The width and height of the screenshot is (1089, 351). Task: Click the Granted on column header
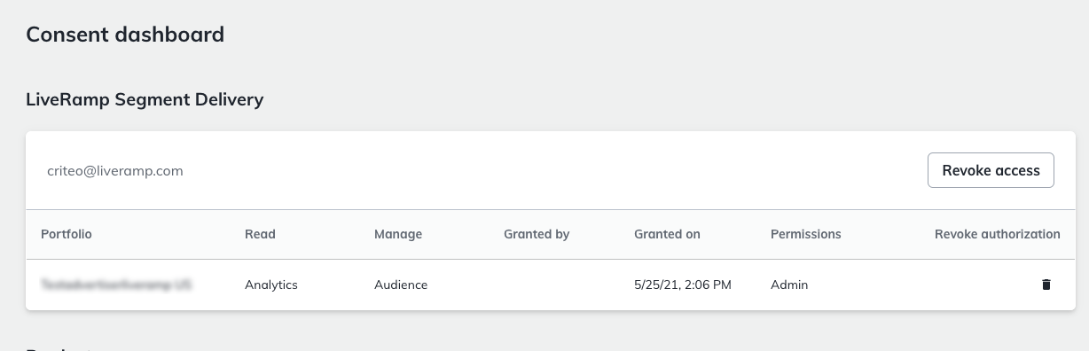pos(667,234)
